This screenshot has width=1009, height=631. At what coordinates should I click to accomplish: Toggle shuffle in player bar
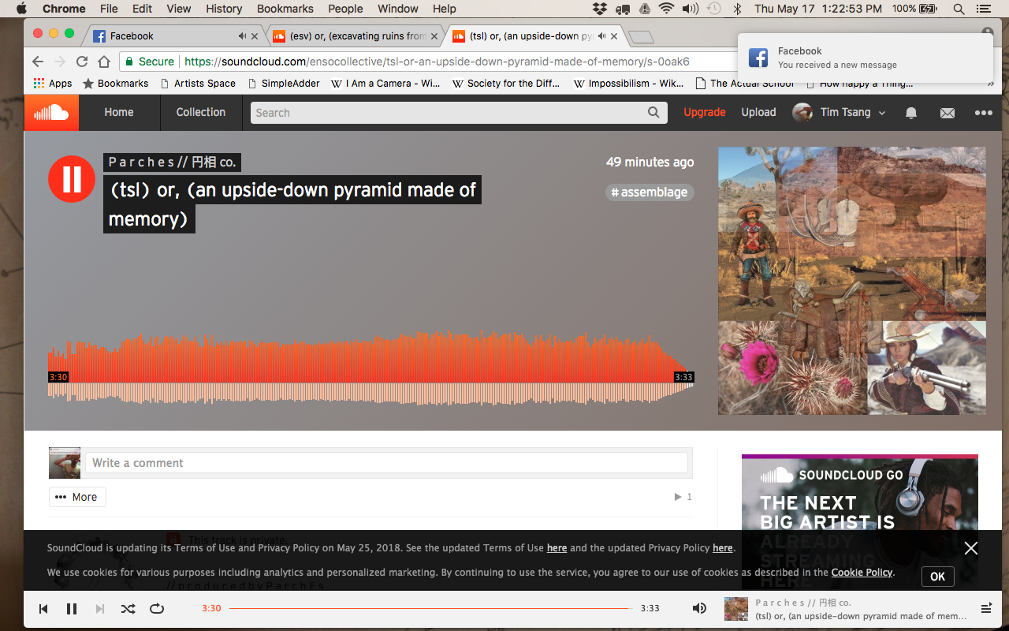coord(128,609)
